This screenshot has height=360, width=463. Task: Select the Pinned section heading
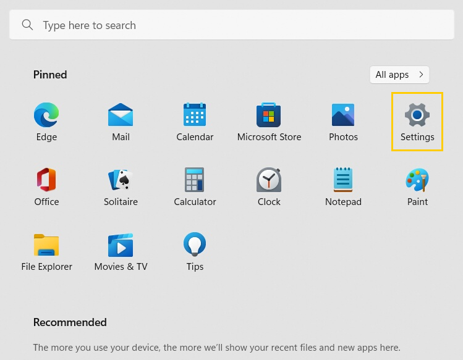tap(50, 75)
